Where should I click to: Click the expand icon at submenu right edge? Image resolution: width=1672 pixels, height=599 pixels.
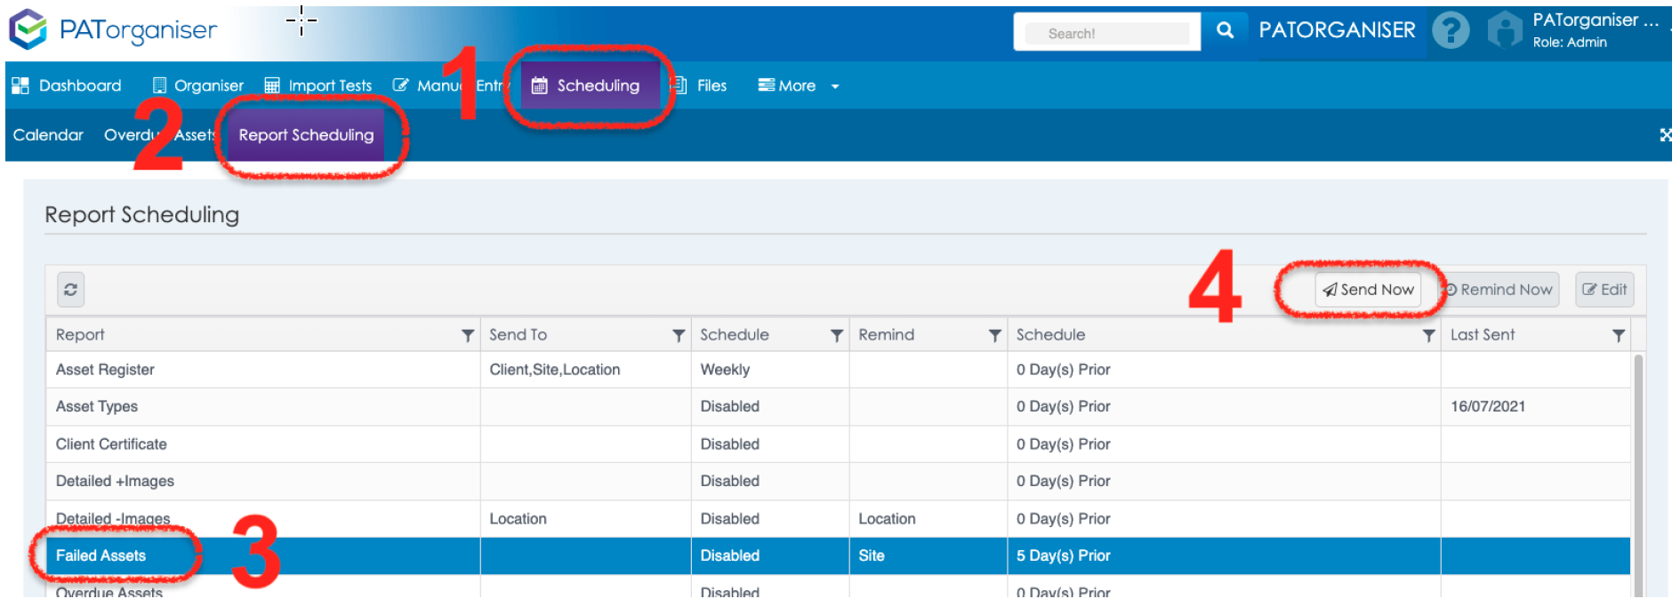[x=1665, y=135]
